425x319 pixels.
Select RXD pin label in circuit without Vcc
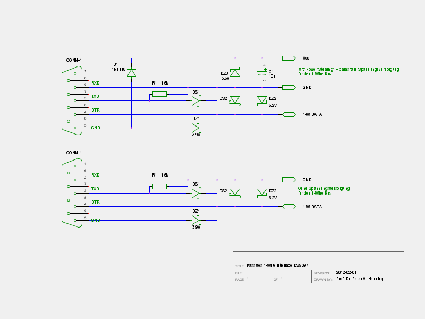(96, 175)
